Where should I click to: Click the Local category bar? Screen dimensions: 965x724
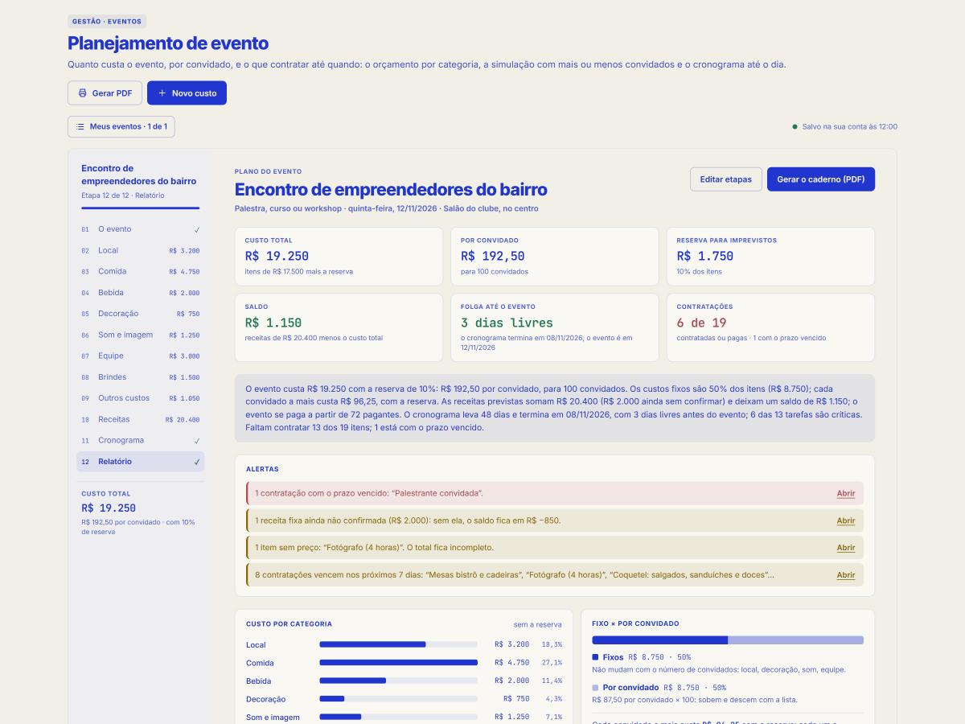(x=398, y=644)
